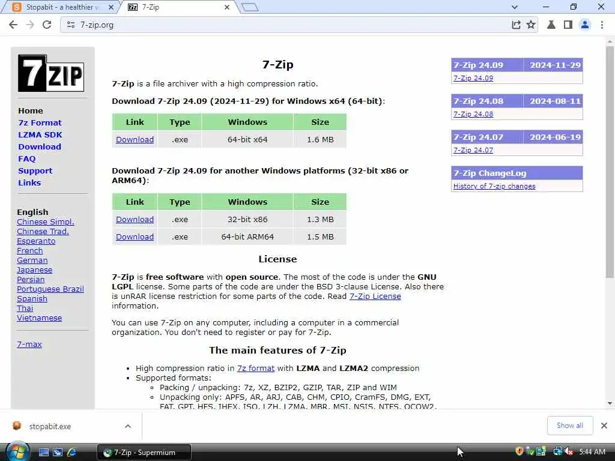Image resolution: width=615 pixels, height=461 pixels.
Task: Switch language to Vietnamese
Action: (x=39, y=318)
